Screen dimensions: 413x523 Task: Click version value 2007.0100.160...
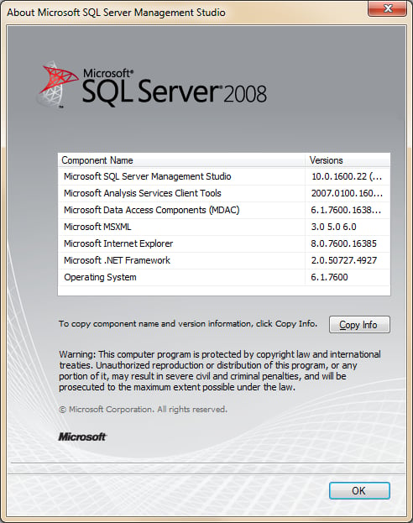(x=347, y=193)
